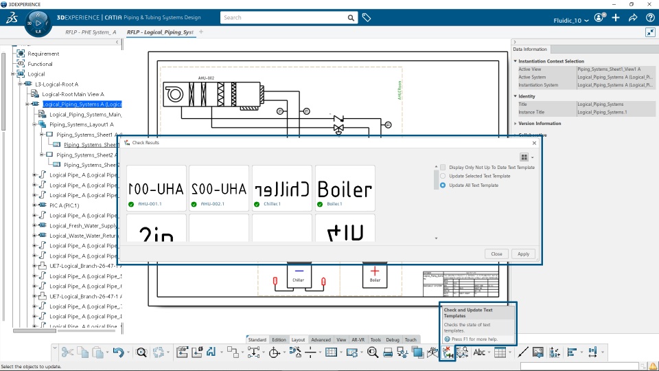The width and height of the screenshot is (659, 371).
Task: Select the Abc text tool icon
Action: coord(479,352)
